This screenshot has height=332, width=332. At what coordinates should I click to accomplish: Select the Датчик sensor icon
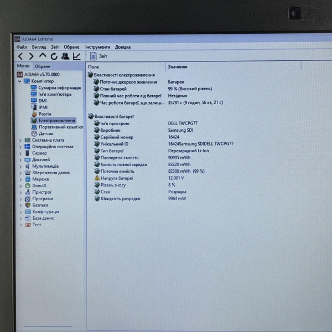[x=34, y=133]
